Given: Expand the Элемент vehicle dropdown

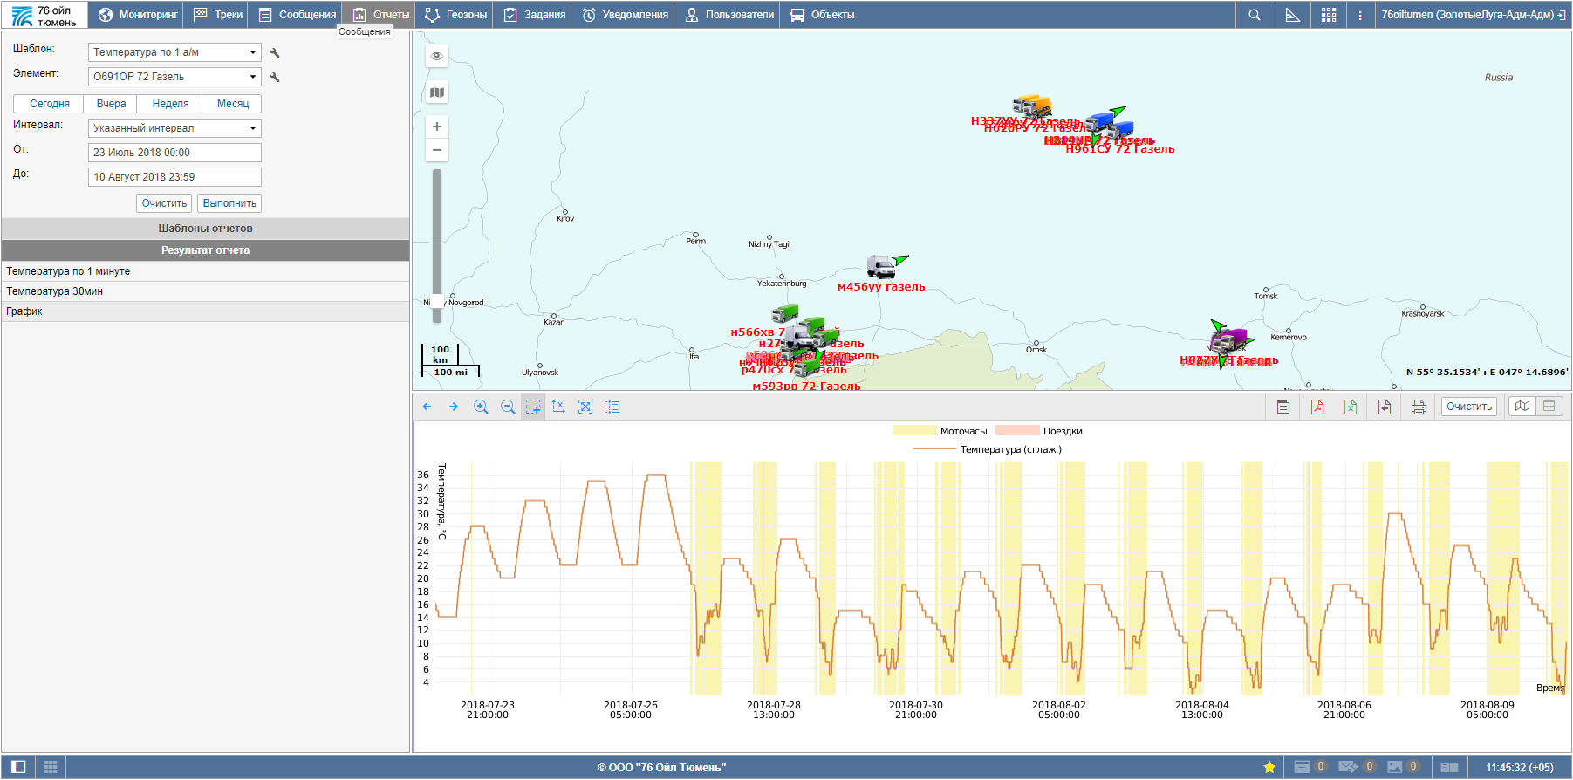Looking at the screenshot, I should (174, 77).
